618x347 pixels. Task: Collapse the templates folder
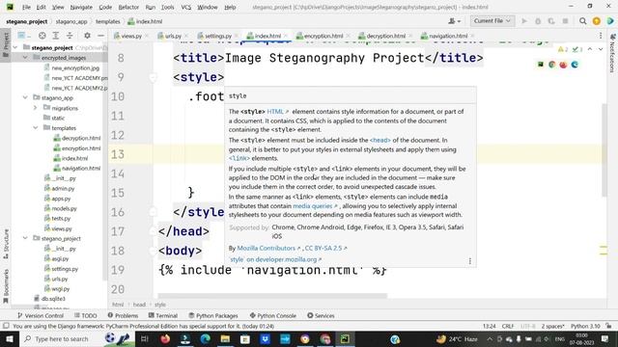click(36, 128)
